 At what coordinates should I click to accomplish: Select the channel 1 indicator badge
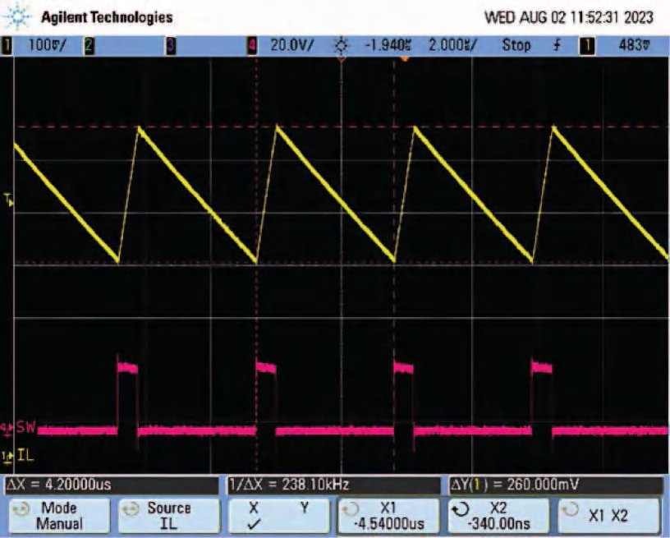pos(7,45)
